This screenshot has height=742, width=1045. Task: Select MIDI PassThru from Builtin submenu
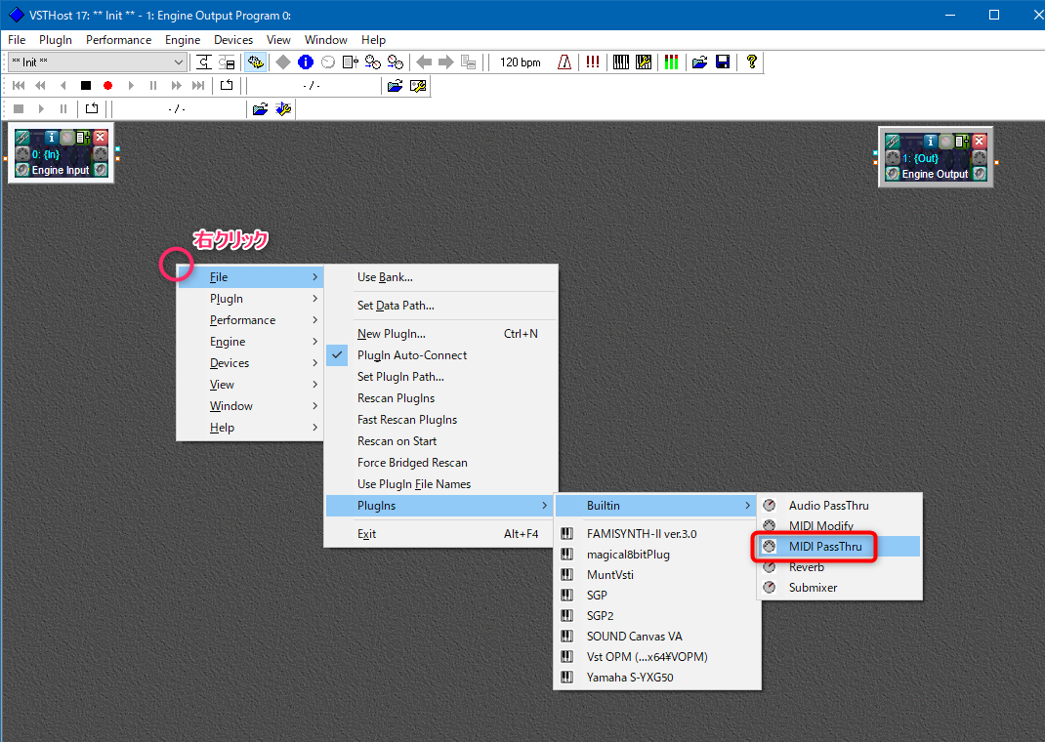tap(840, 546)
